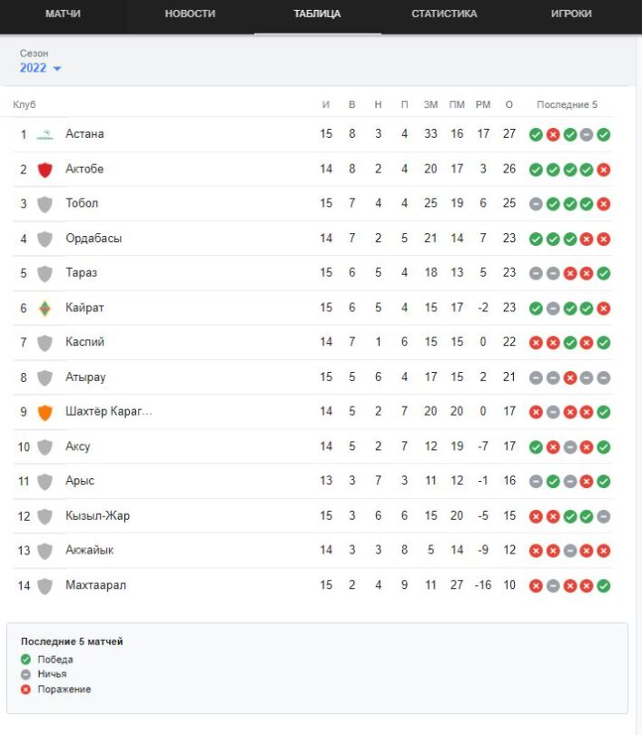Open the Ордабасы team link
Viewport: 642px width, 735px height.
94,239
